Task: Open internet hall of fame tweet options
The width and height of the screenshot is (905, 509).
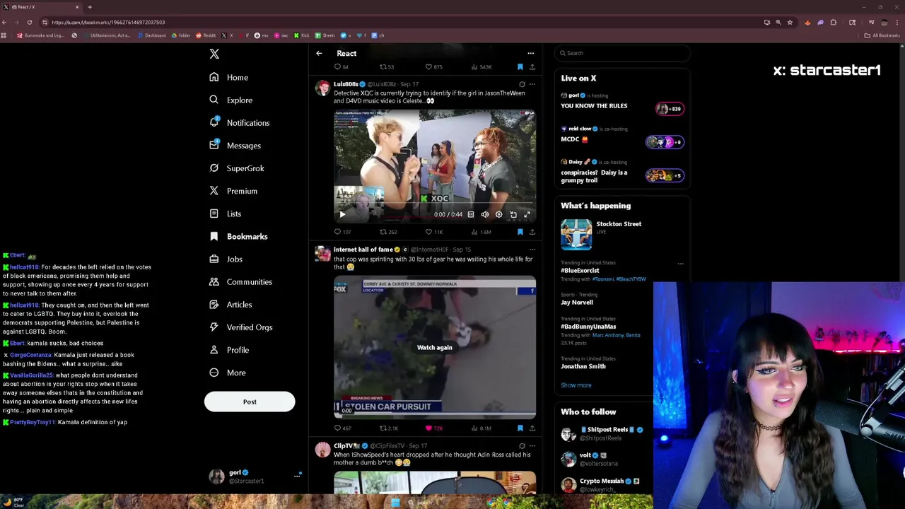Action: (x=532, y=250)
